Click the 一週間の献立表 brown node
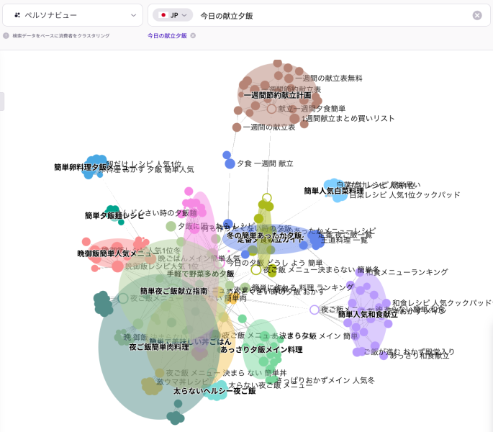This screenshot has height=432, width=493. click(x=236, y=127)
